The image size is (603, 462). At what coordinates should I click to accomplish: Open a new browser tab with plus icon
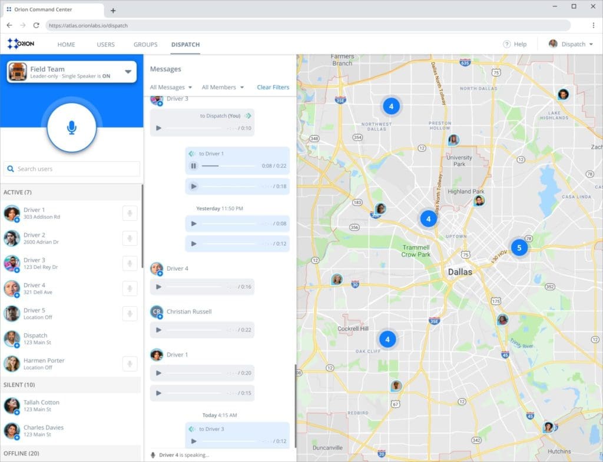[113, 11]
